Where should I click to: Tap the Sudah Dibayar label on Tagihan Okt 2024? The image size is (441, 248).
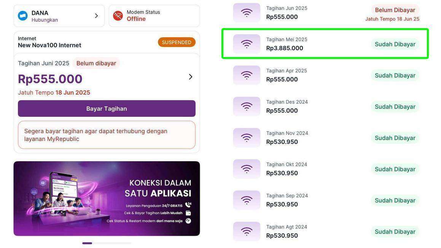(395, 169)
